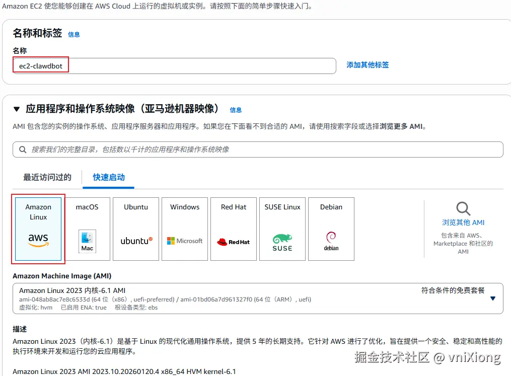Click the 虚拟化: hvm text
The image size is (511, 376).
[x=36, y=308]
